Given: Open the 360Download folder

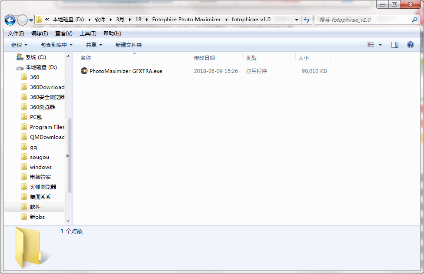Looking at the screenshot, I should click(x=47, y=87).
